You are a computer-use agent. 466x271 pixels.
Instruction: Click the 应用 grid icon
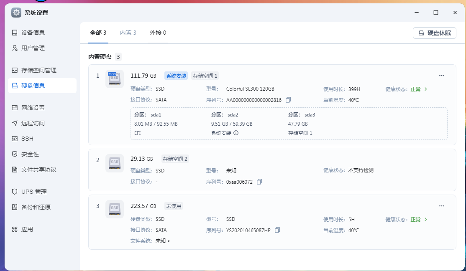[x=15, y=229]
